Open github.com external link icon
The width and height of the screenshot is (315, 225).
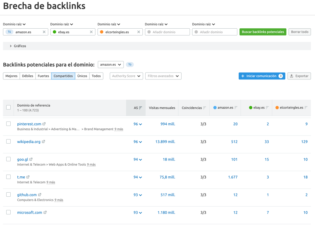(x=40, y=194)
